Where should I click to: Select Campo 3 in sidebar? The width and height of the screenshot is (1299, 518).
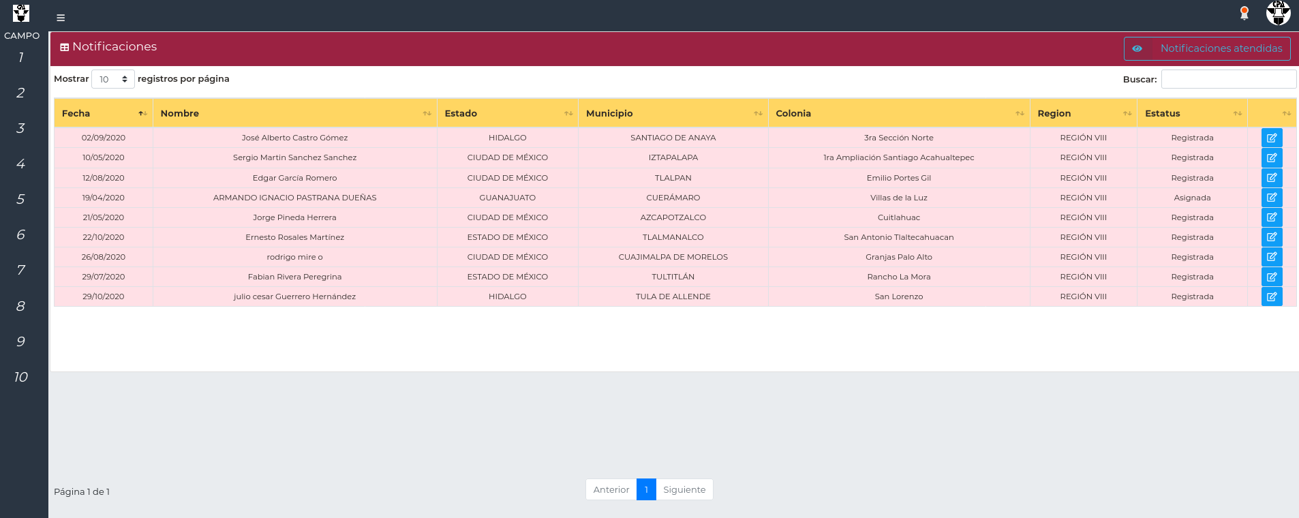(x=21, y=128)
